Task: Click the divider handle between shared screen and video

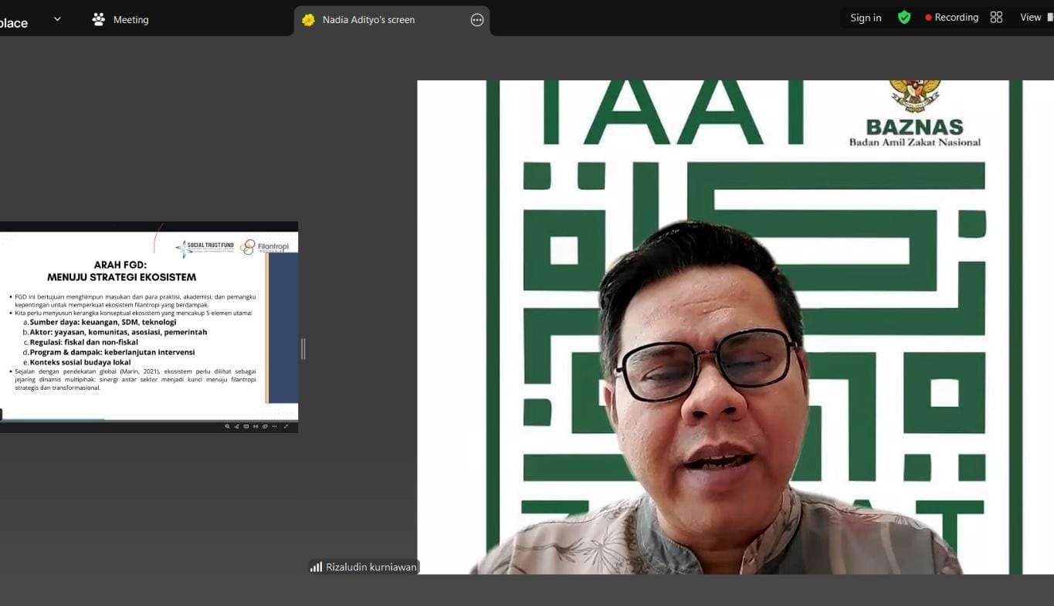Action: (303, 349)
